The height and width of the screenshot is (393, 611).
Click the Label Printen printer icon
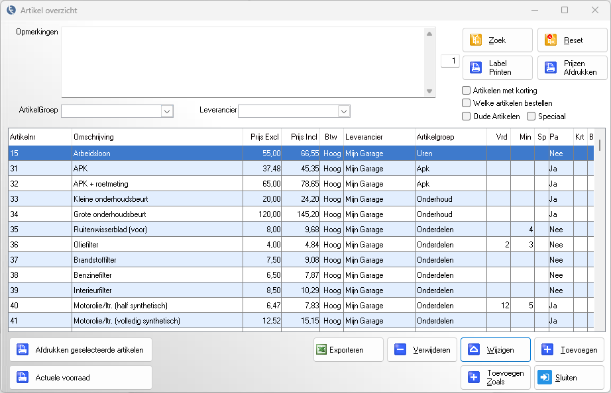(476, 67)
